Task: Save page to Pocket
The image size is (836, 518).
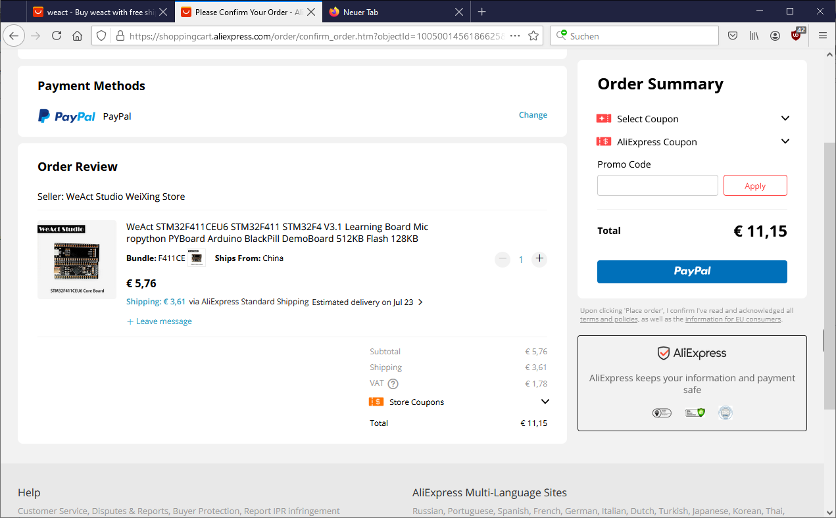Action: click(x=733, y=36)
